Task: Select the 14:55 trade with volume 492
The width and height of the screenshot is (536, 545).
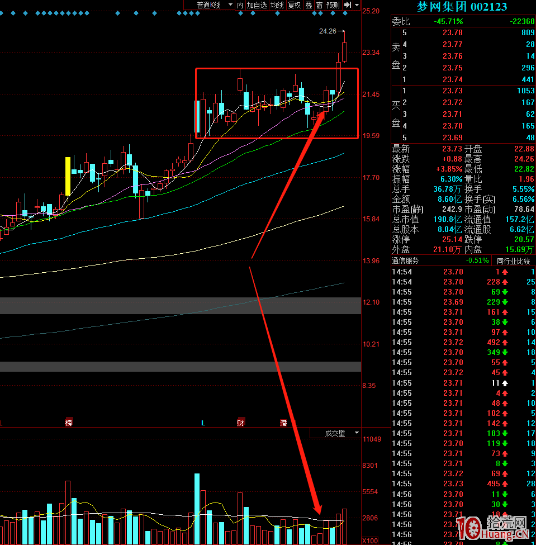Action: coord(464,342)
